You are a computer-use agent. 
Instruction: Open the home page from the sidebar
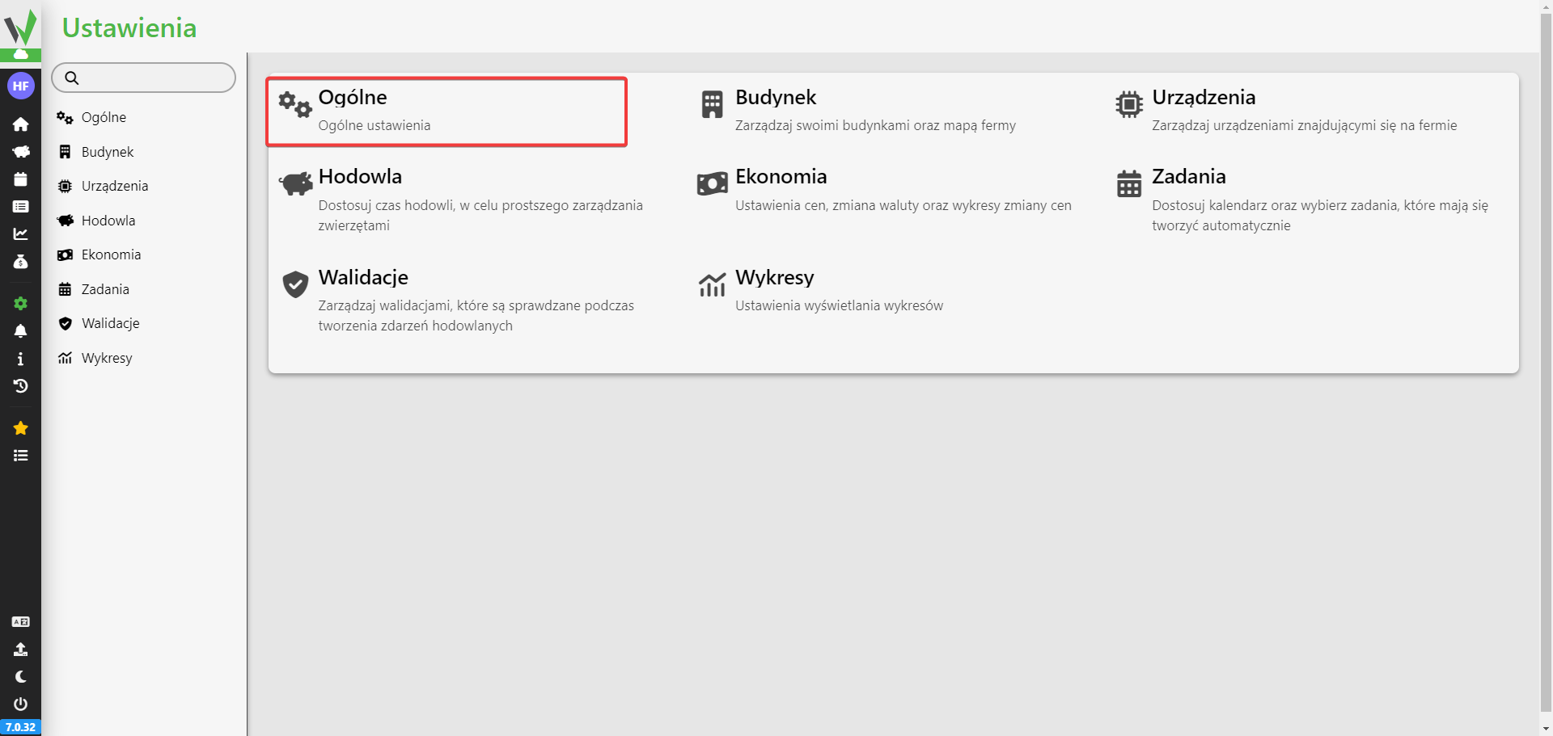[x=20, y=124]
